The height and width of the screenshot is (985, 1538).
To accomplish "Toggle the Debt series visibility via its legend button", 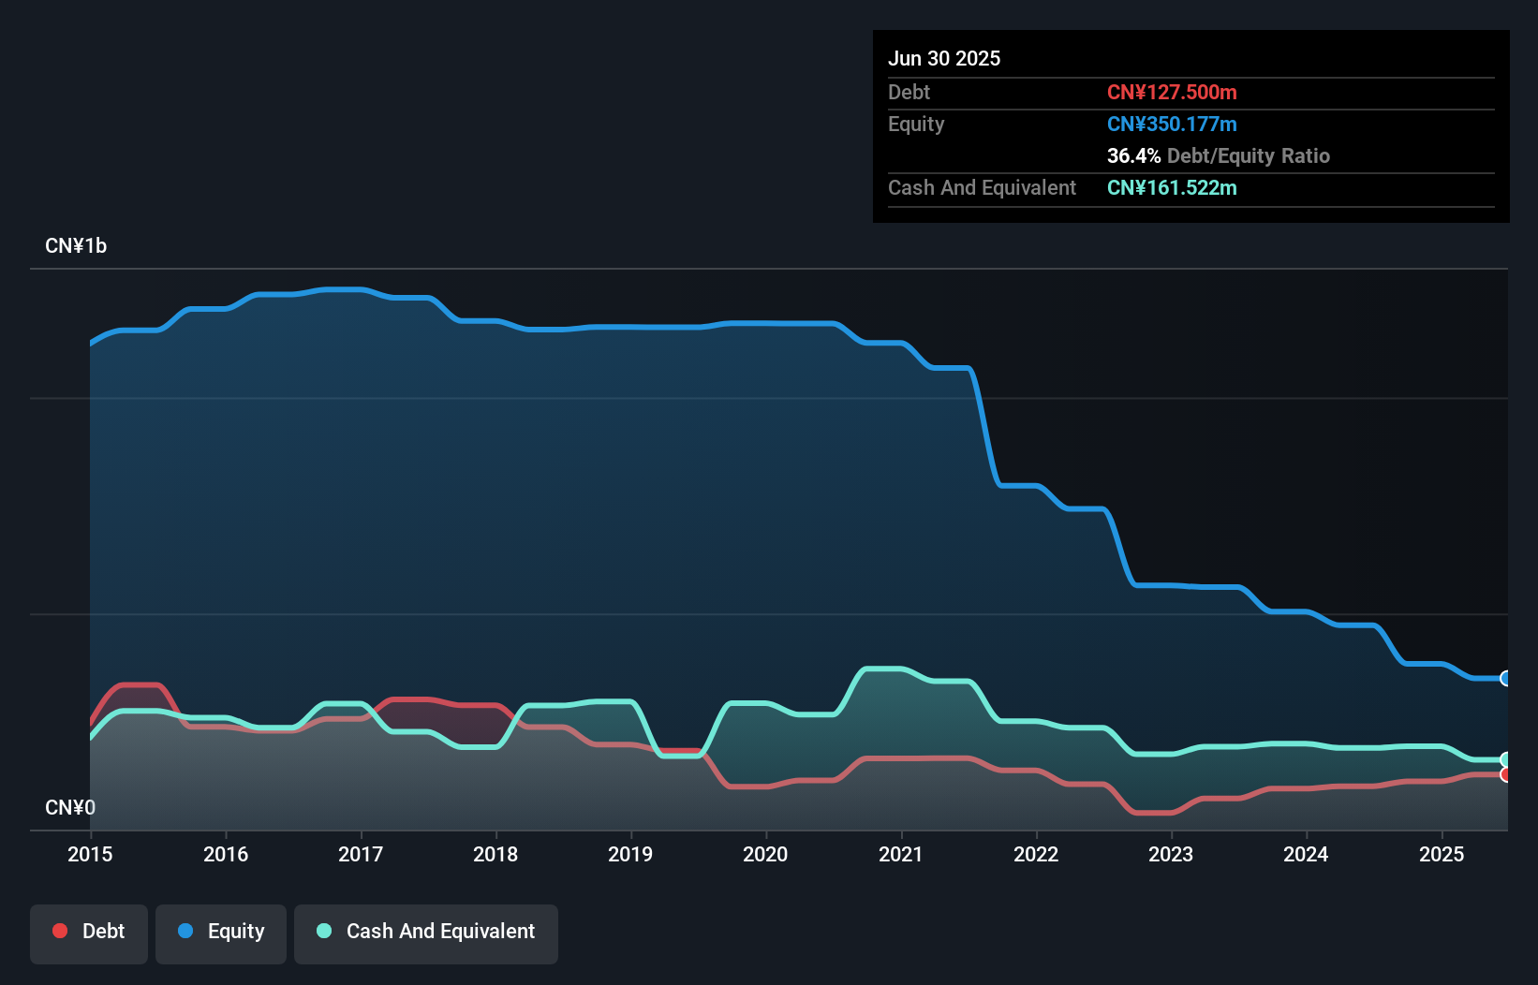I will click(x=89, y=932).
